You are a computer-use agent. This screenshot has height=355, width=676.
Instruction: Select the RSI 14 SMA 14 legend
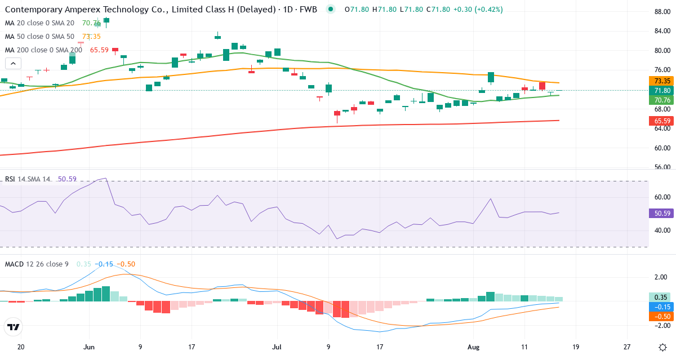click(x=28, y=179)
